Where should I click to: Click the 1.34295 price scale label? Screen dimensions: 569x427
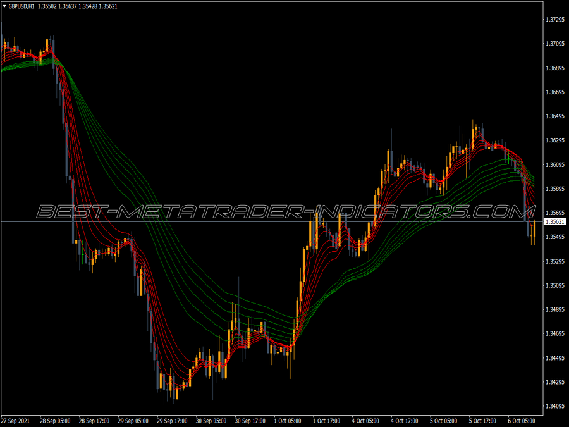(555, 382)
